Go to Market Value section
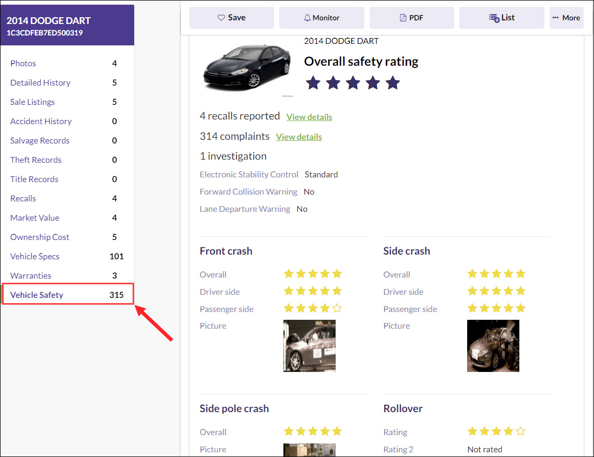The image size is (594, 457). pyautogui.click(x=35, y=218)
